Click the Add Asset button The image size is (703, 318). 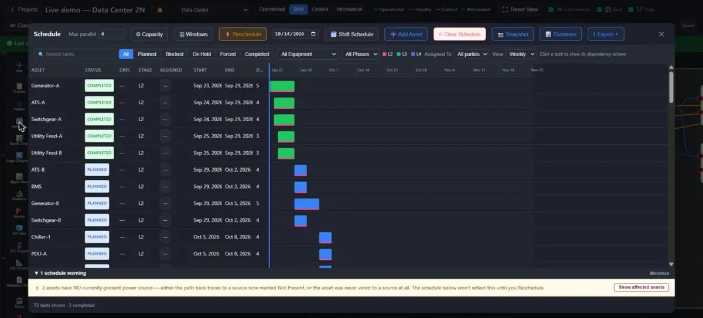pos(406,34)
